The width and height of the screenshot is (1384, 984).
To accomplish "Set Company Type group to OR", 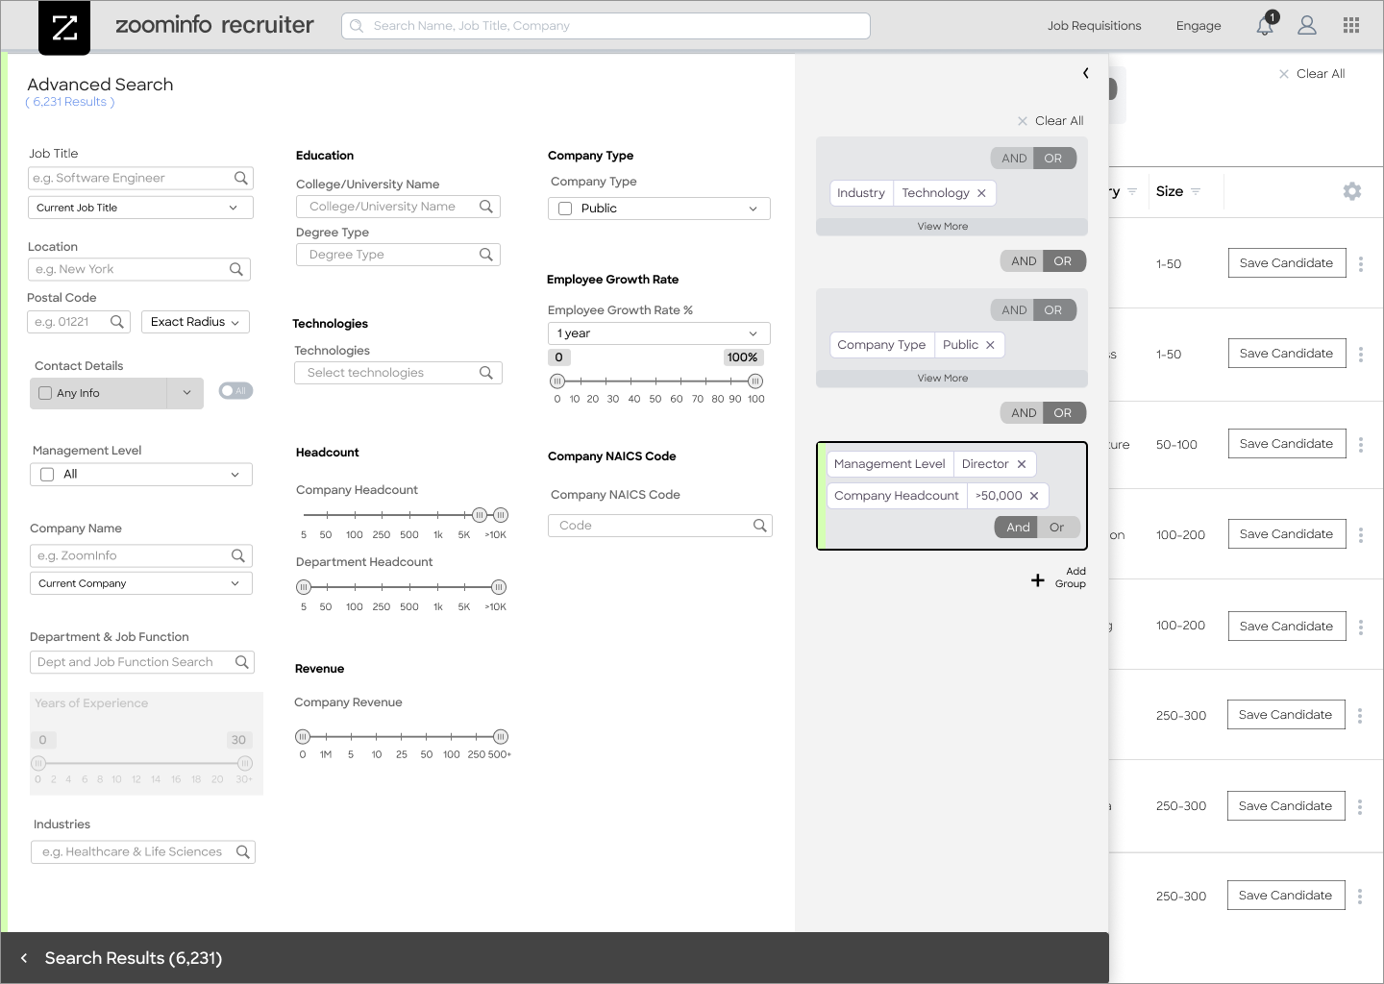I will 1053,310.
